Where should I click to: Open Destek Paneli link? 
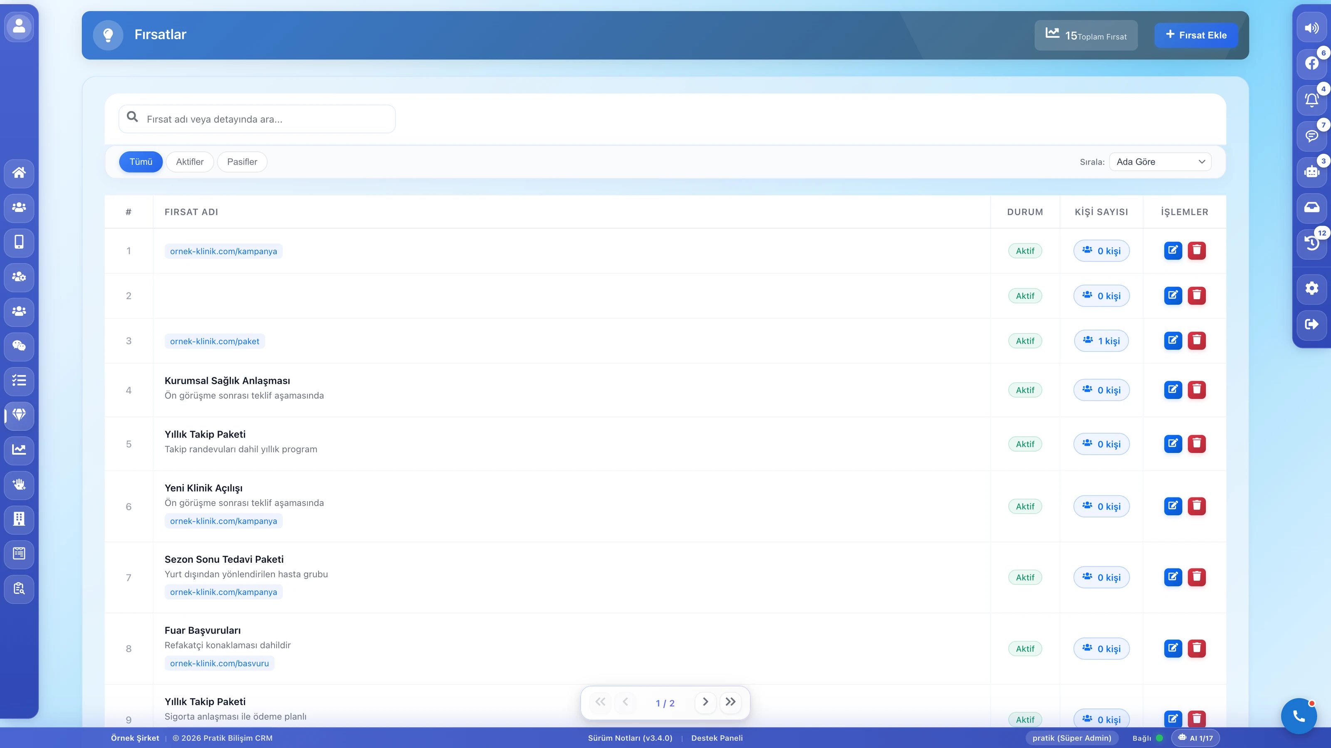point(717,738)
